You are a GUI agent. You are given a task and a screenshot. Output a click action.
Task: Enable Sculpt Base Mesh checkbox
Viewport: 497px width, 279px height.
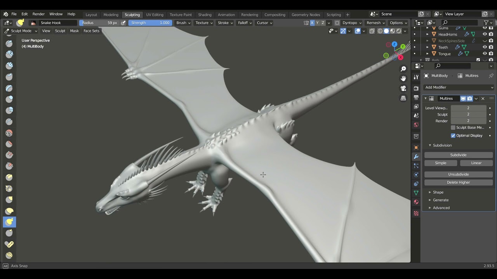tap(453, 127)
